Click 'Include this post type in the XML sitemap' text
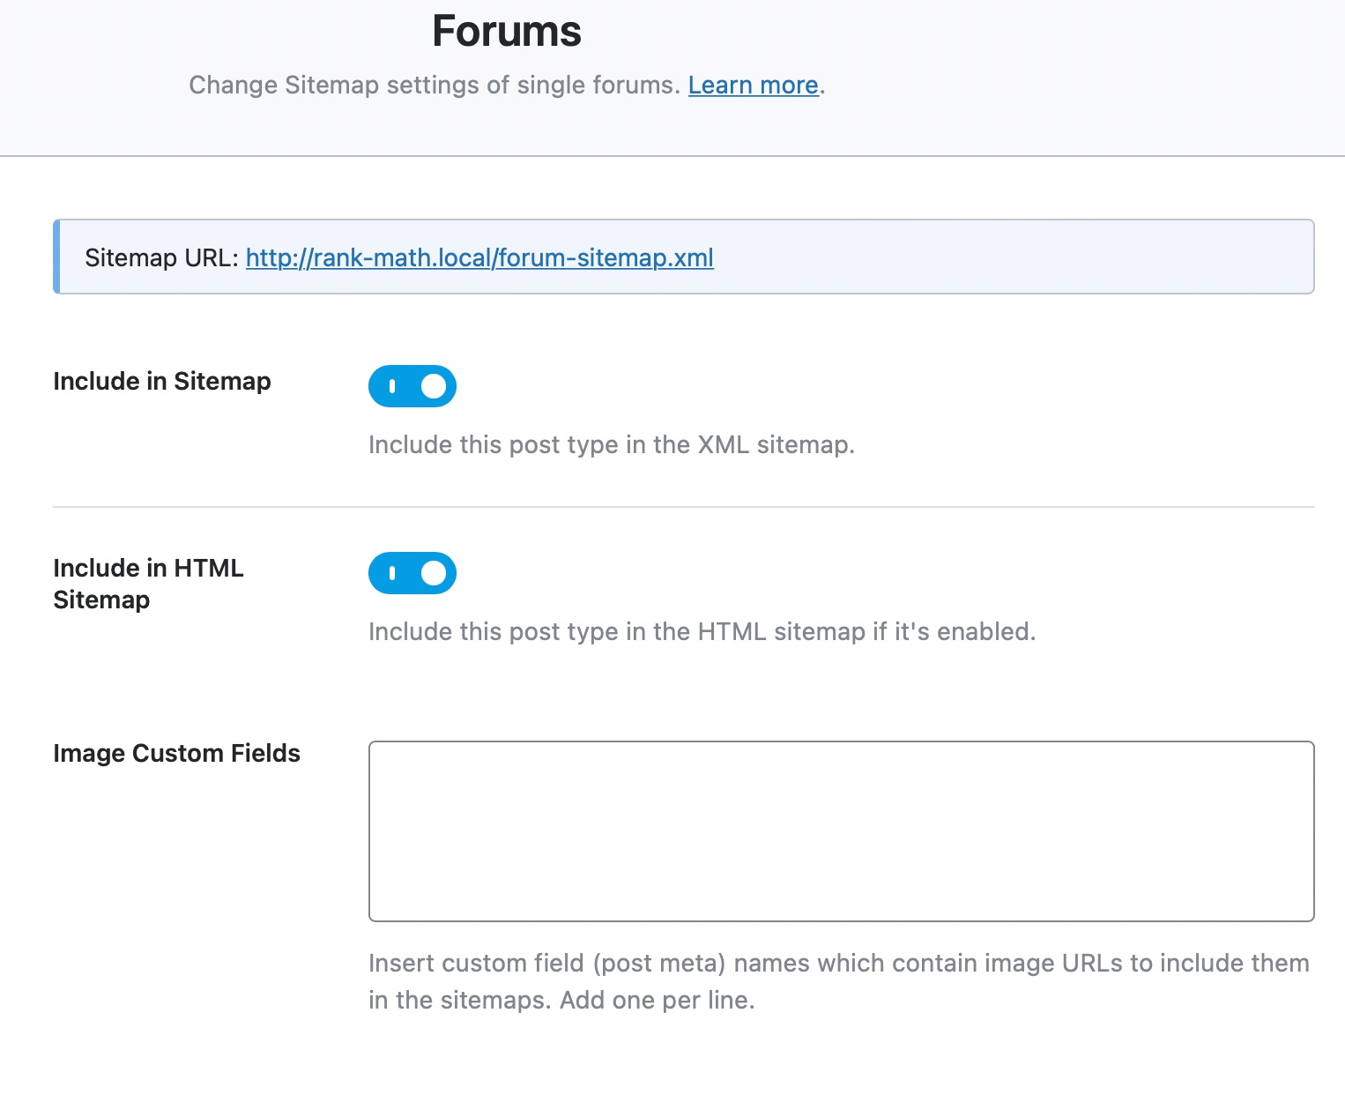Image resolution: width=1345 pixels, height=1095 pixels. (612, 444)
